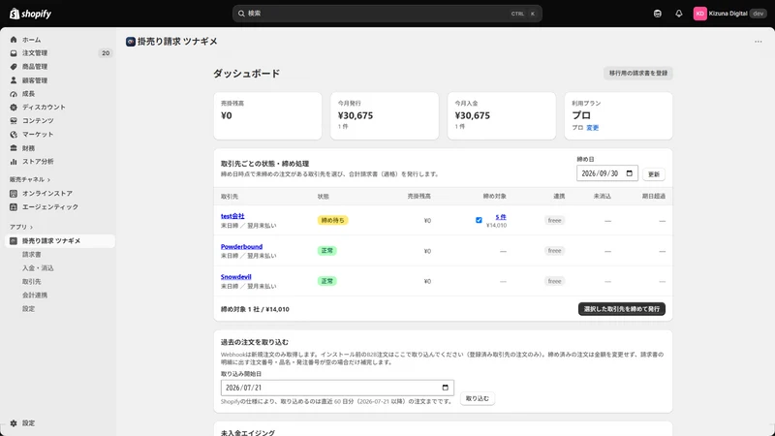This screenshot has height=436, width=775.
Task: Click the 今月入金 card
Action: (x=501, y=115)
